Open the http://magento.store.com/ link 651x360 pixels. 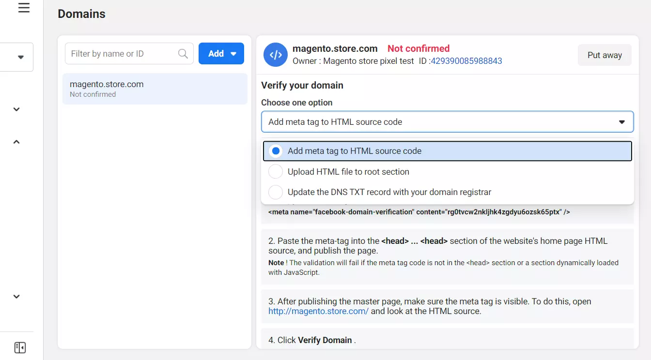[318, 311]
